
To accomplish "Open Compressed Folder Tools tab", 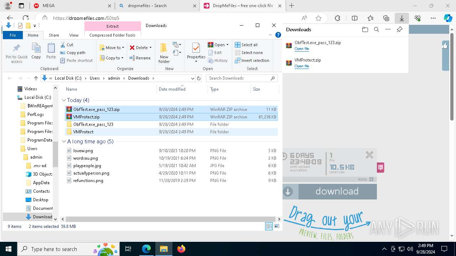I will [112, 35].
